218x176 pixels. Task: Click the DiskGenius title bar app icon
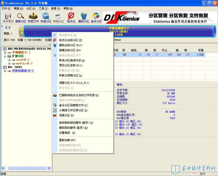[2, 3]
